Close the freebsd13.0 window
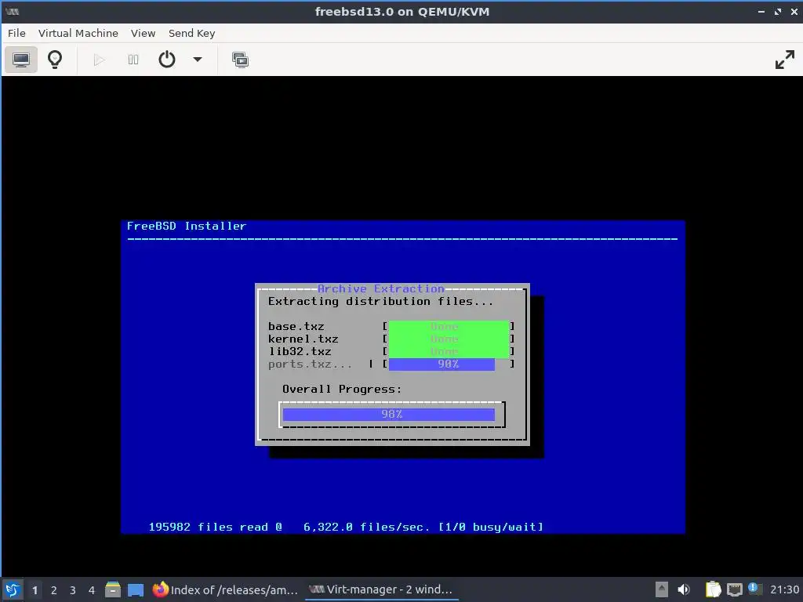This screenshot has width=803, height=602. tap(794, 11)
